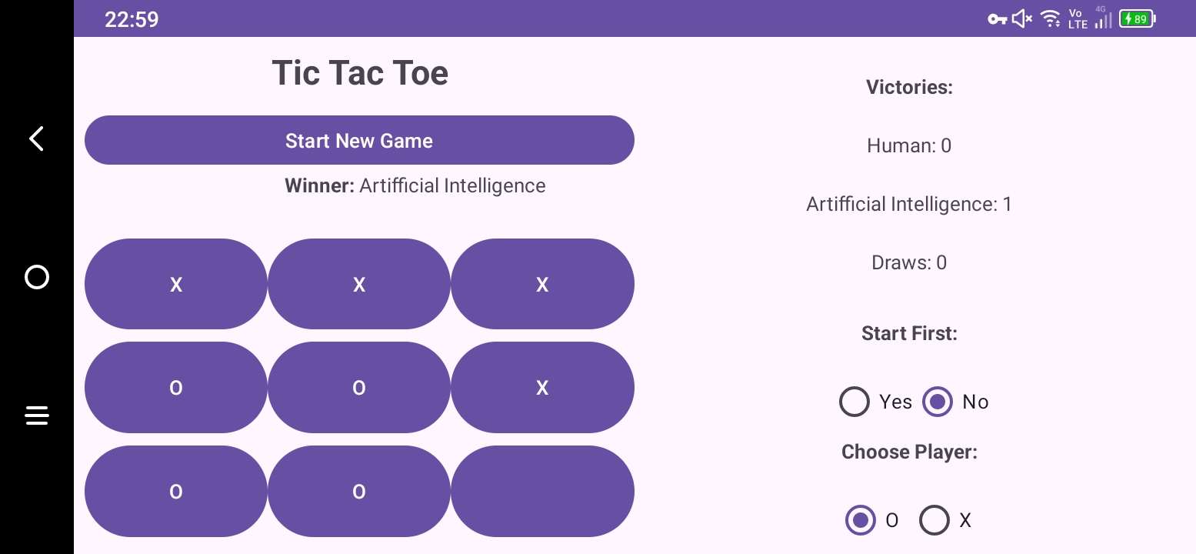Tap the center cell marked O
Screen dimensions: 1196x554
[x=359, y=388]
